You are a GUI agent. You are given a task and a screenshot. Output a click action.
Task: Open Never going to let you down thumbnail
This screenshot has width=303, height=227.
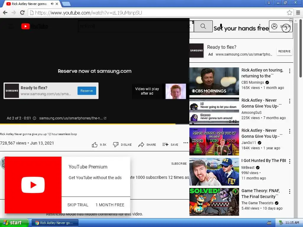point(214,111)
